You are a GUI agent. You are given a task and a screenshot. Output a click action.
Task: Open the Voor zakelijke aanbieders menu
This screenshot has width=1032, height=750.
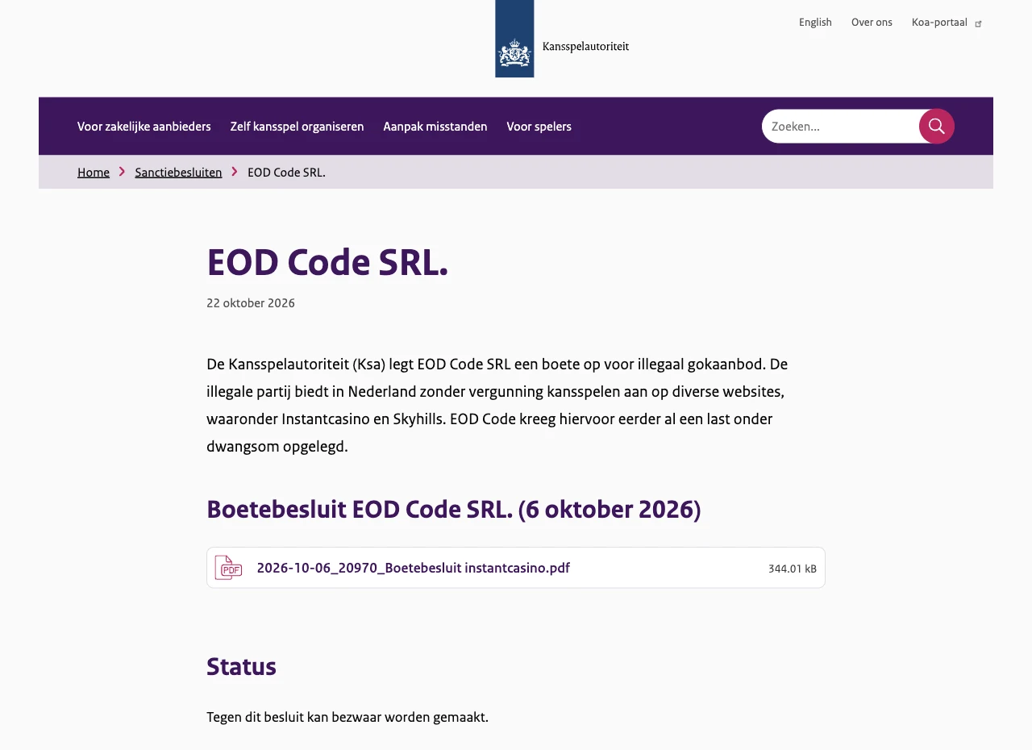144,127
